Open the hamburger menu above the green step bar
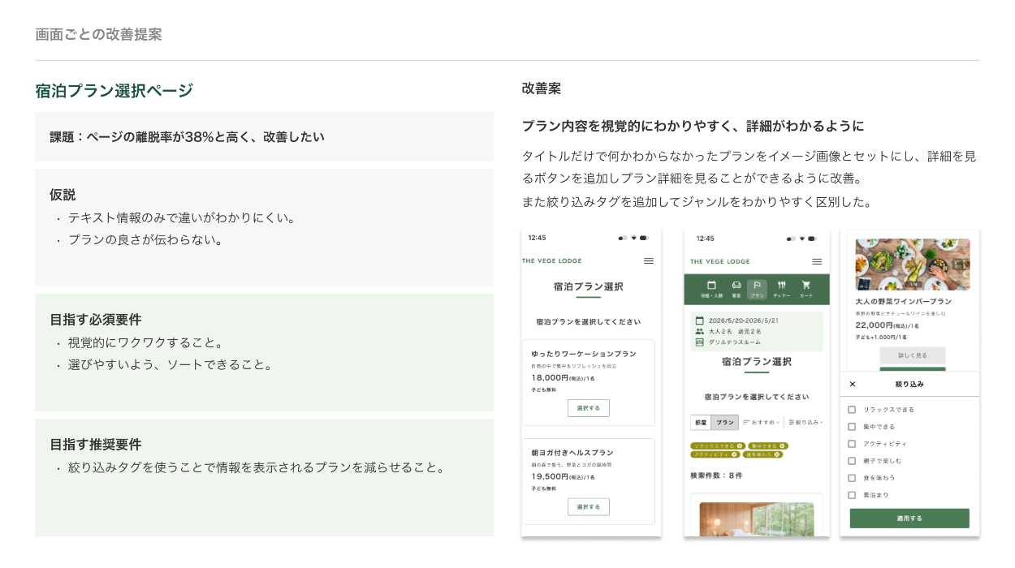This screenshot has width=1015, height=568. click(x=817, y=261)
